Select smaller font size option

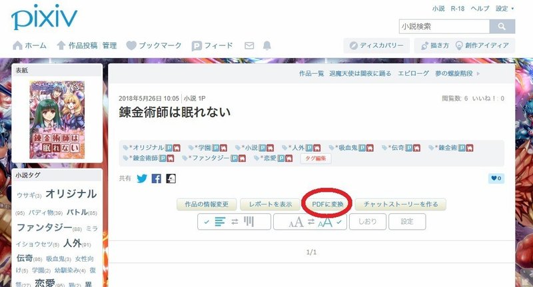tap(296, 222)
